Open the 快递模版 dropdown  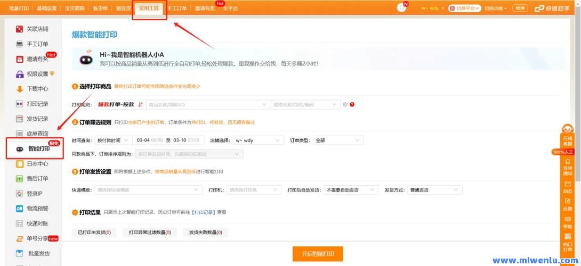(x=148, y=190)
